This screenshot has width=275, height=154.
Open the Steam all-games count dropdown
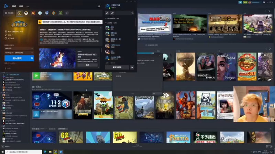point(39,129)
